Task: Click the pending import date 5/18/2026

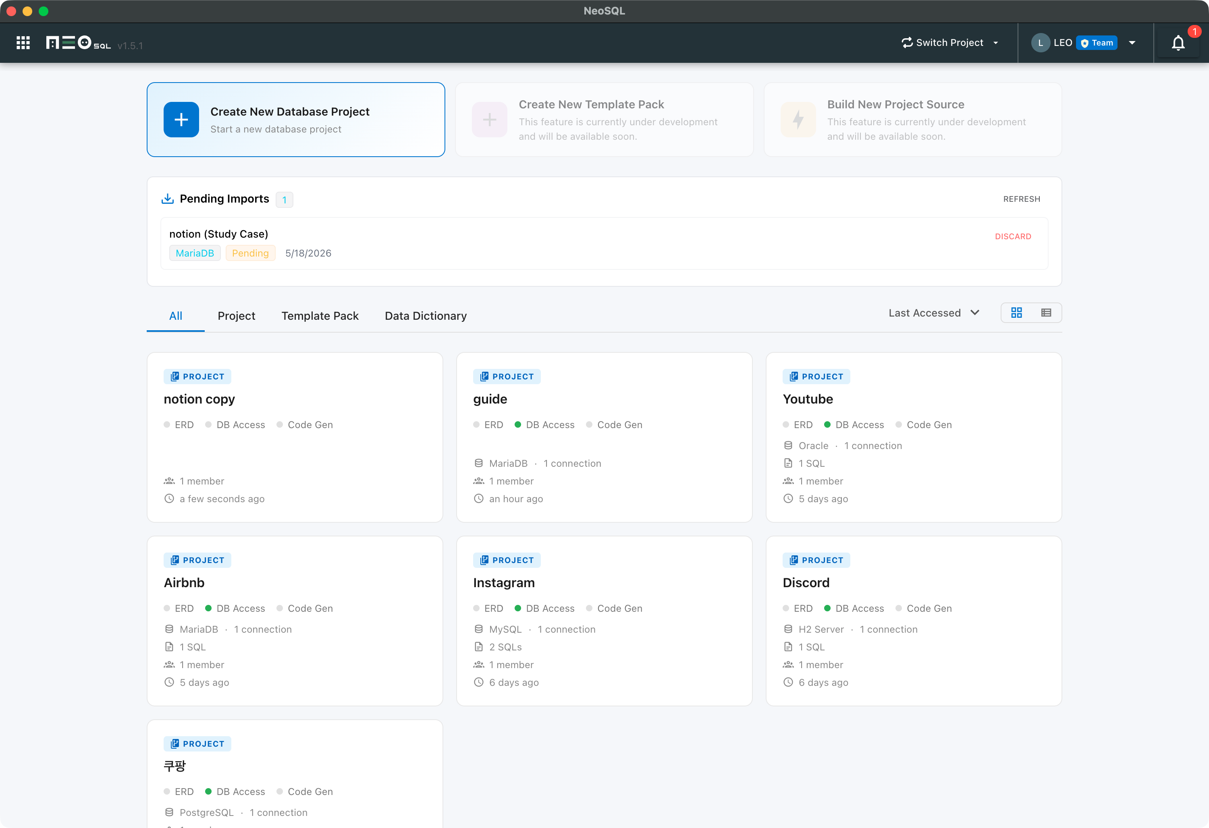Action: pyautogui.click(x=308, y=253)
